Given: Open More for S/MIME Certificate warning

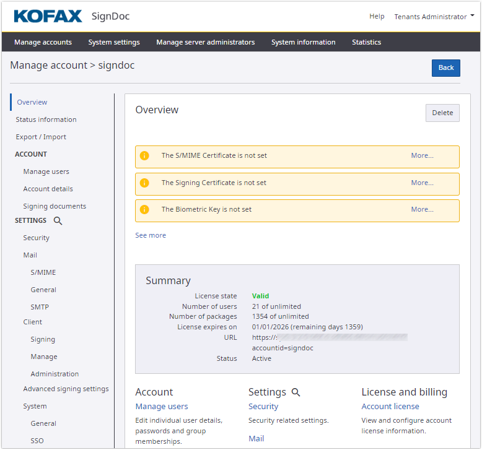Looking at the screenshot, I should pos(422,156).
